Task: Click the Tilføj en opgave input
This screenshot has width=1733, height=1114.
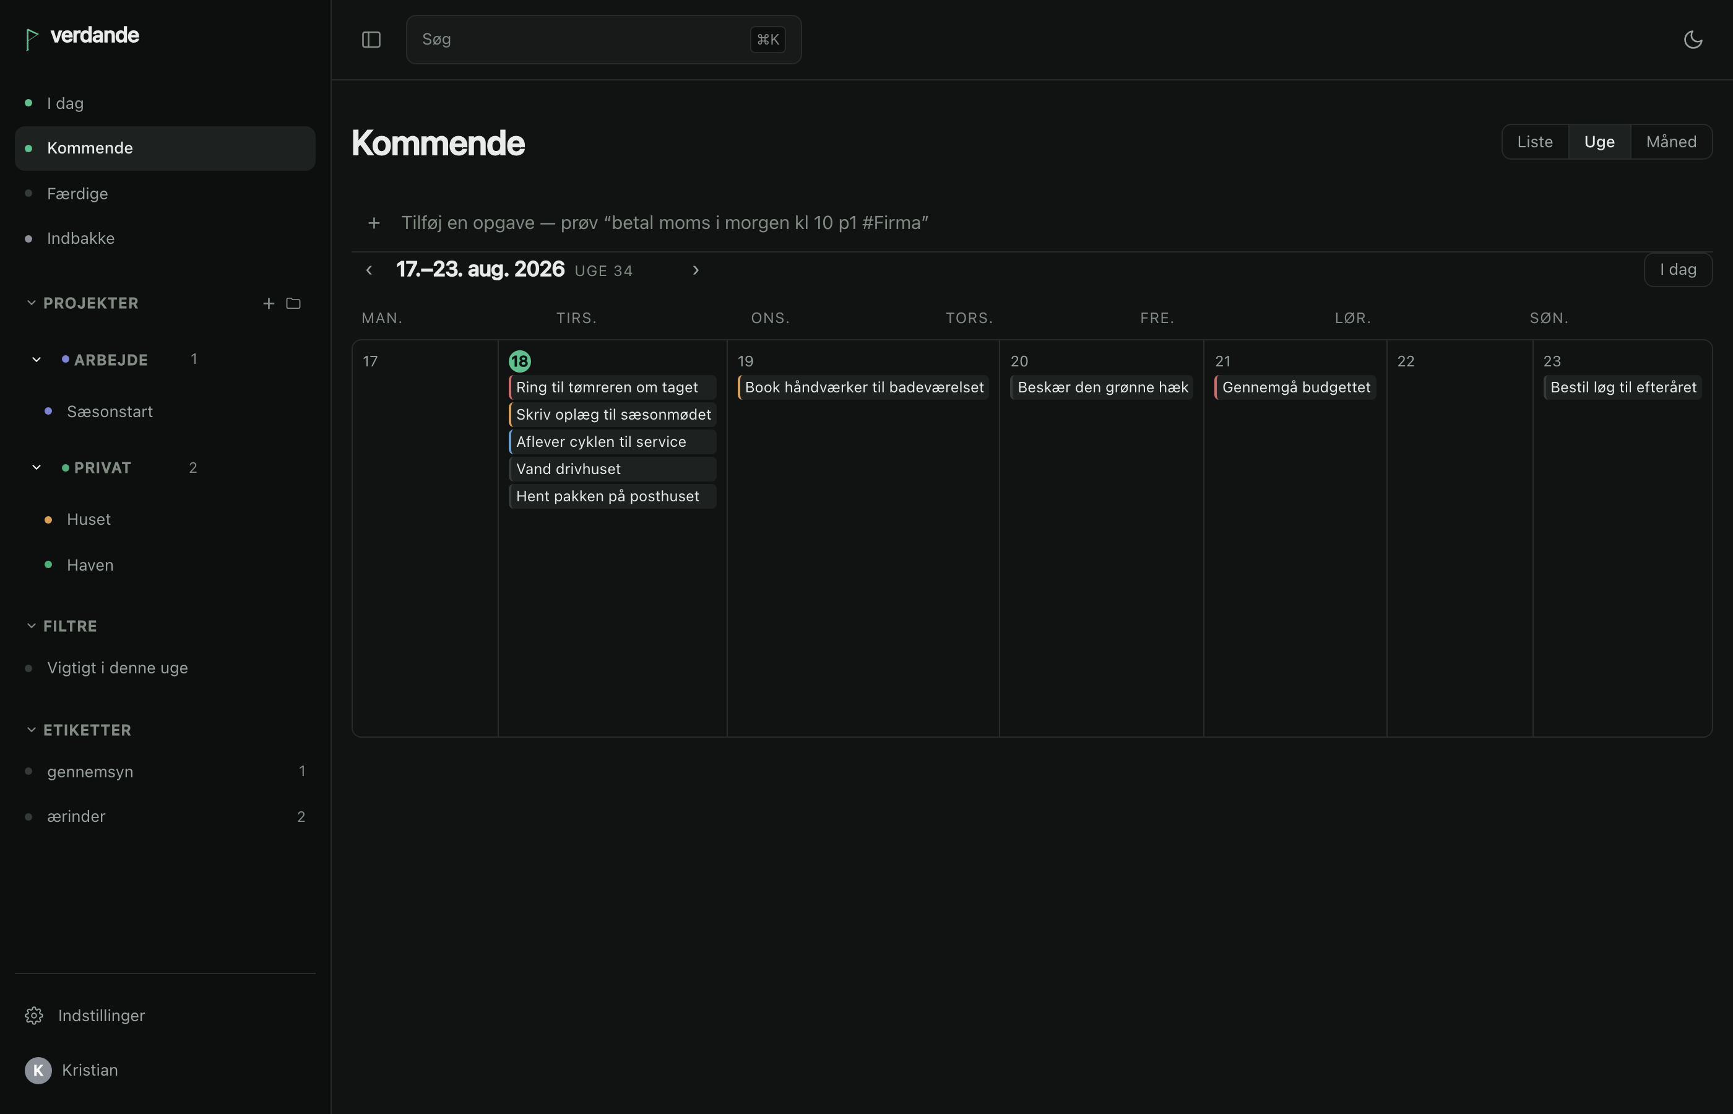Action: [x=664, y=223]
